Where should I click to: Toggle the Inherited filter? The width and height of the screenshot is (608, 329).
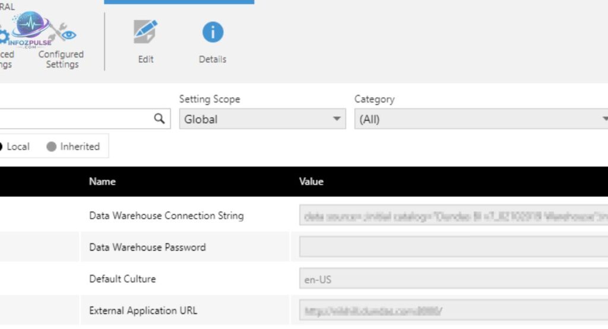[x=73, y=146]
